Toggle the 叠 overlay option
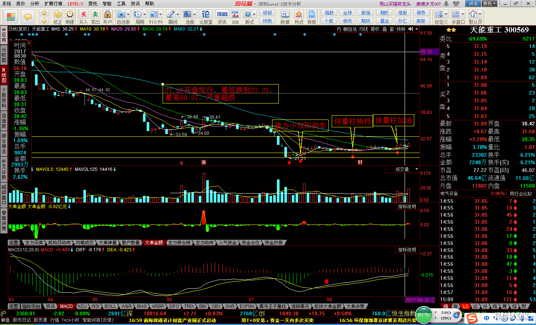This screenshot has width=536, height=325. click(385, 29)
